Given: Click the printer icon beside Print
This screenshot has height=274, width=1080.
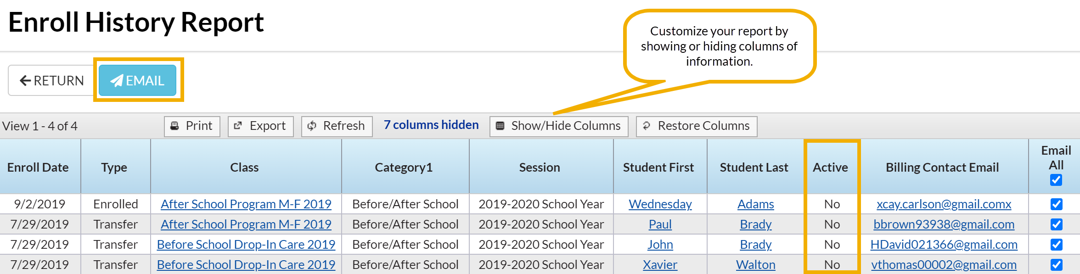Looking at the screenshot, I should [x=174, y=126].
